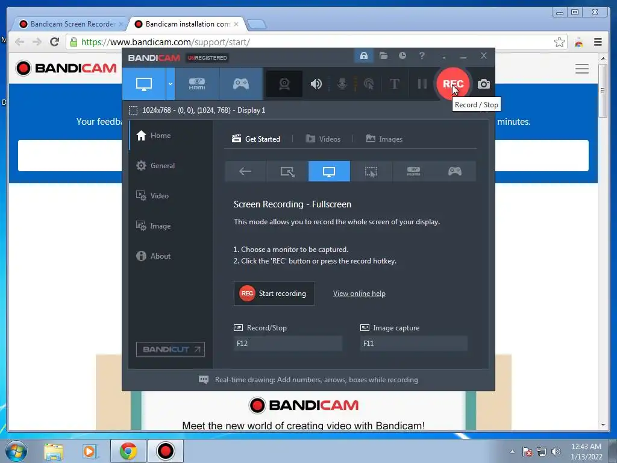Open Bandicam website hamburger menu
Image resolution: width=617 pixels, height=463 pixels.
coord(582,69)
